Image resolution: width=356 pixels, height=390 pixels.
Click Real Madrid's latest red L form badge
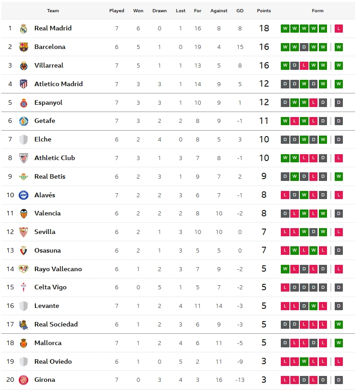click(339, 29)
